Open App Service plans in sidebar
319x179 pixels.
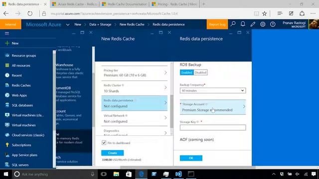pyautogui.click(x=24, y=155)
